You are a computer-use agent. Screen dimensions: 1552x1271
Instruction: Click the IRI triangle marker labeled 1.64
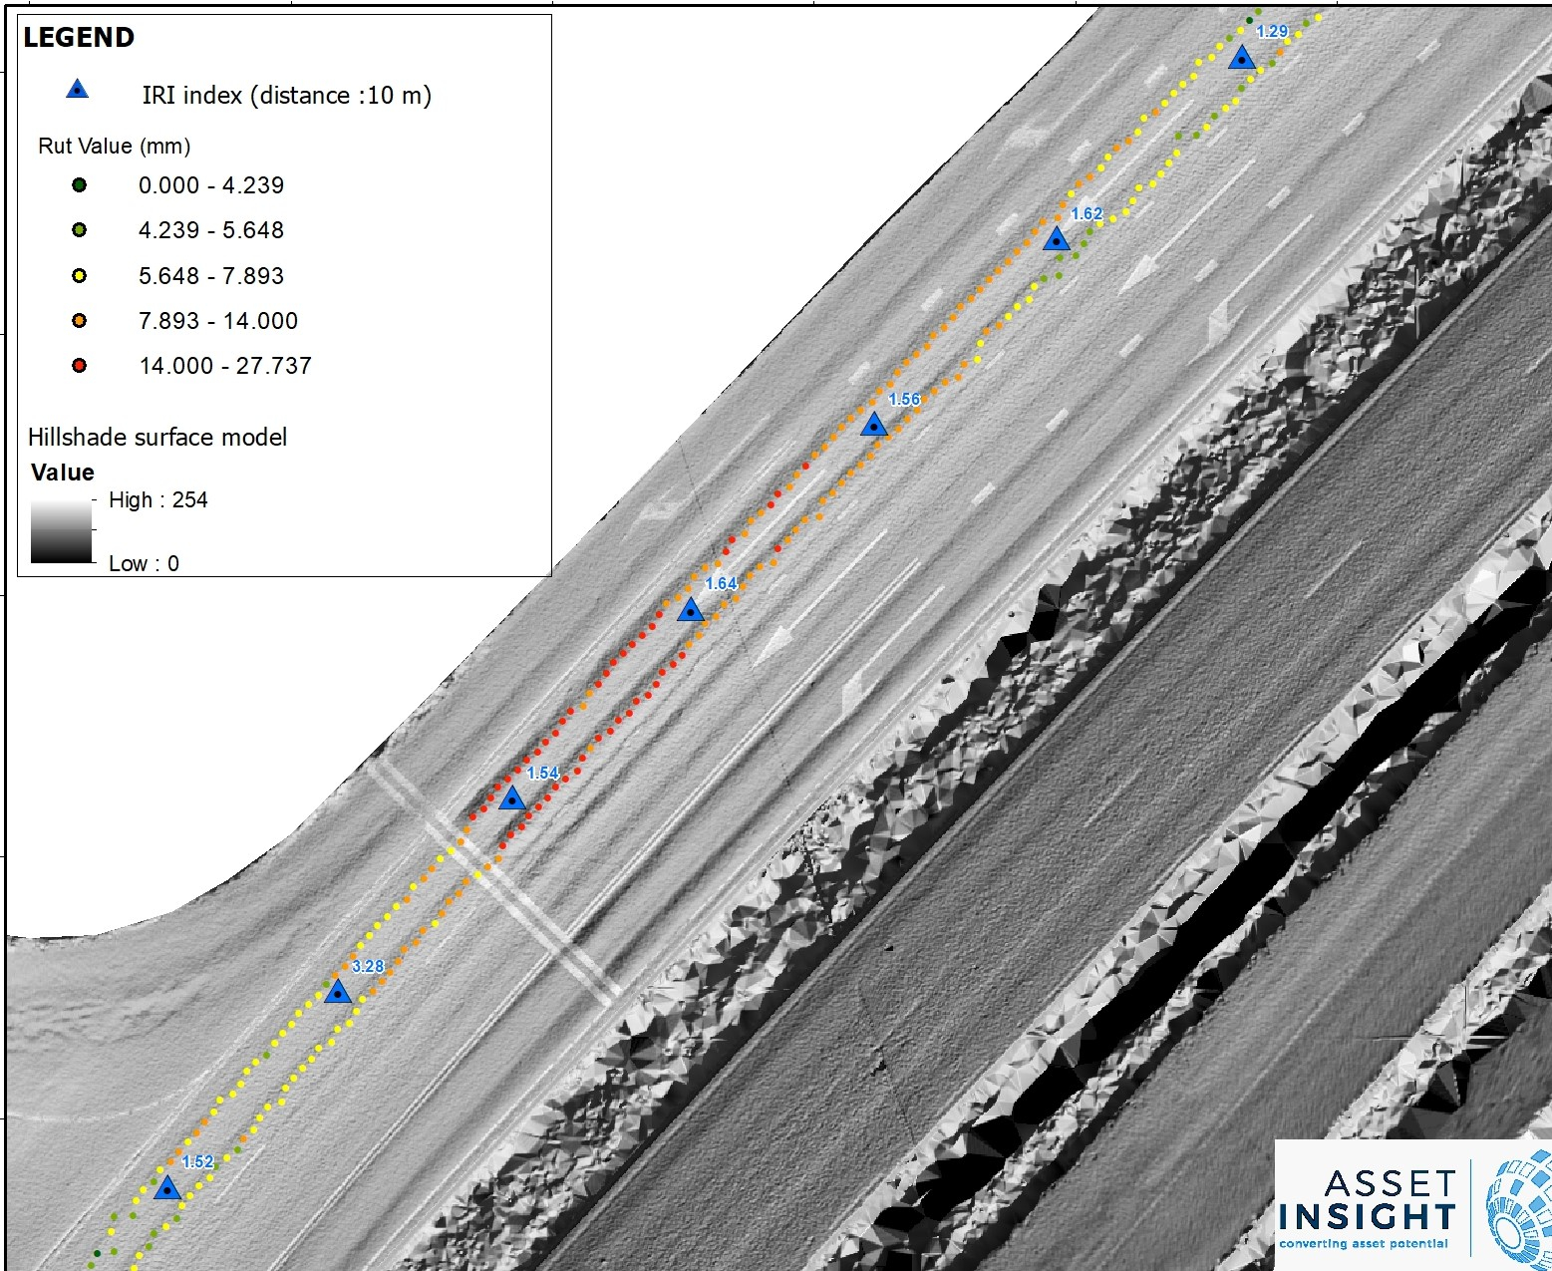(691, 609)
